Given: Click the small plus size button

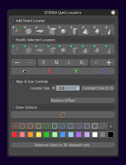Looking at the screenshot, I should click(x=96, y=62).
